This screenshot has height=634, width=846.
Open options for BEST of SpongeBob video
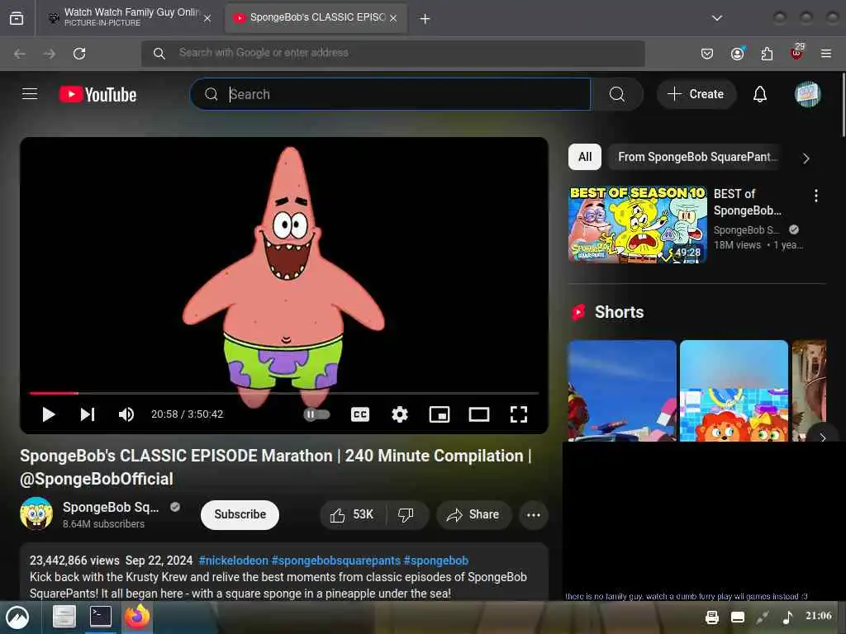coord(815,196)
